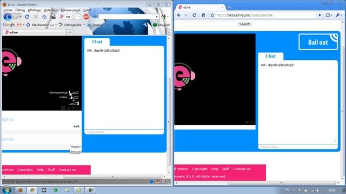Toggle fullscreen in the Chrome player
This screenshot has height=194, width=346.
pos(253,122)
